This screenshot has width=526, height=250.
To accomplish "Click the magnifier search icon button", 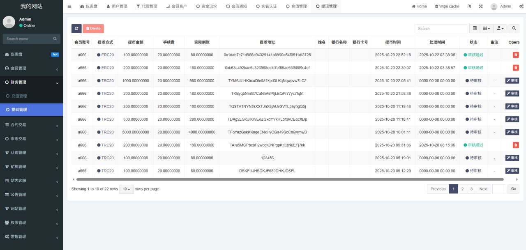I will point(514,28).
